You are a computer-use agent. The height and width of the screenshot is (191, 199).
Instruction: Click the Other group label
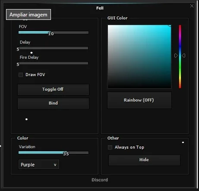[113, 138]
